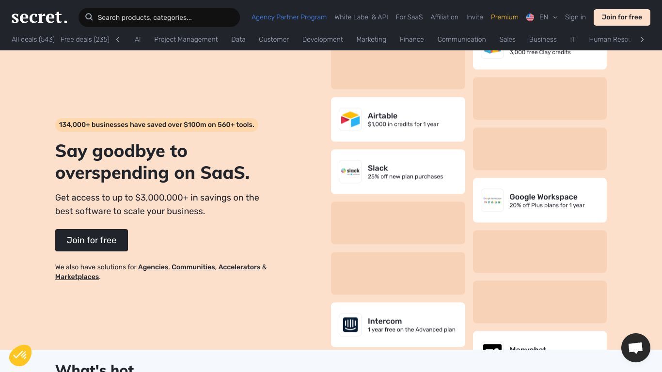The width and height of the screenshot is (662, 372).
Task: Select the Human Resources category
Action: click(x=611, y=39)
